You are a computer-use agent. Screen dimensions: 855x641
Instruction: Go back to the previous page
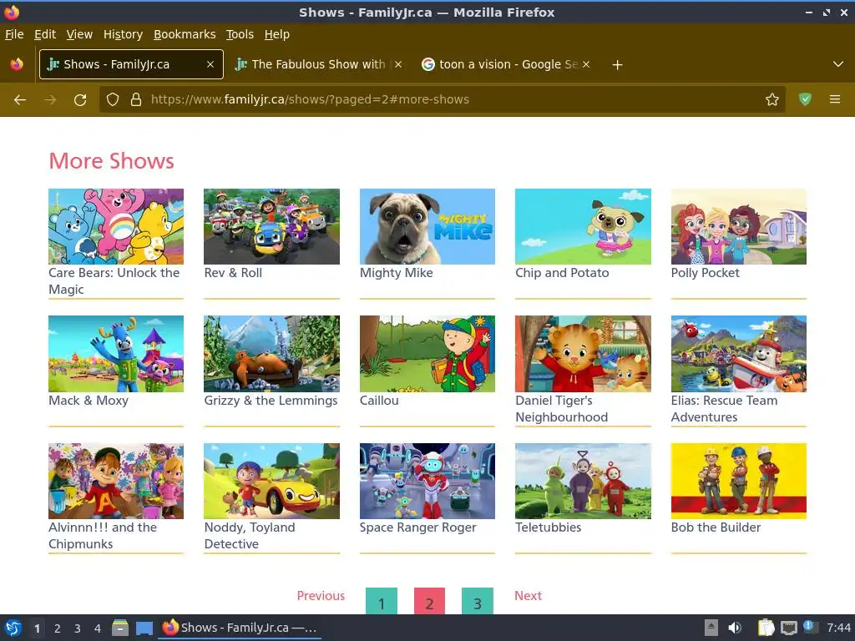click(20, 100)
